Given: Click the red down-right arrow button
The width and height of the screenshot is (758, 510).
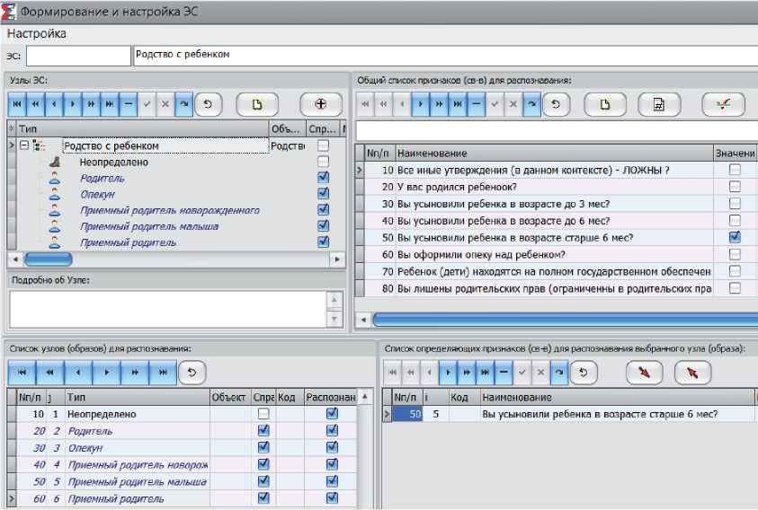Looking at the screenshot, I should coord(644,372).
